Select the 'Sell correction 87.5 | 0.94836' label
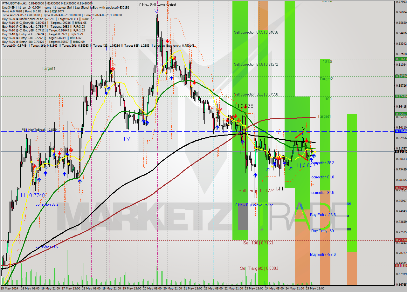This screenshot has height=292, width=407. click(x=256, y=32)
